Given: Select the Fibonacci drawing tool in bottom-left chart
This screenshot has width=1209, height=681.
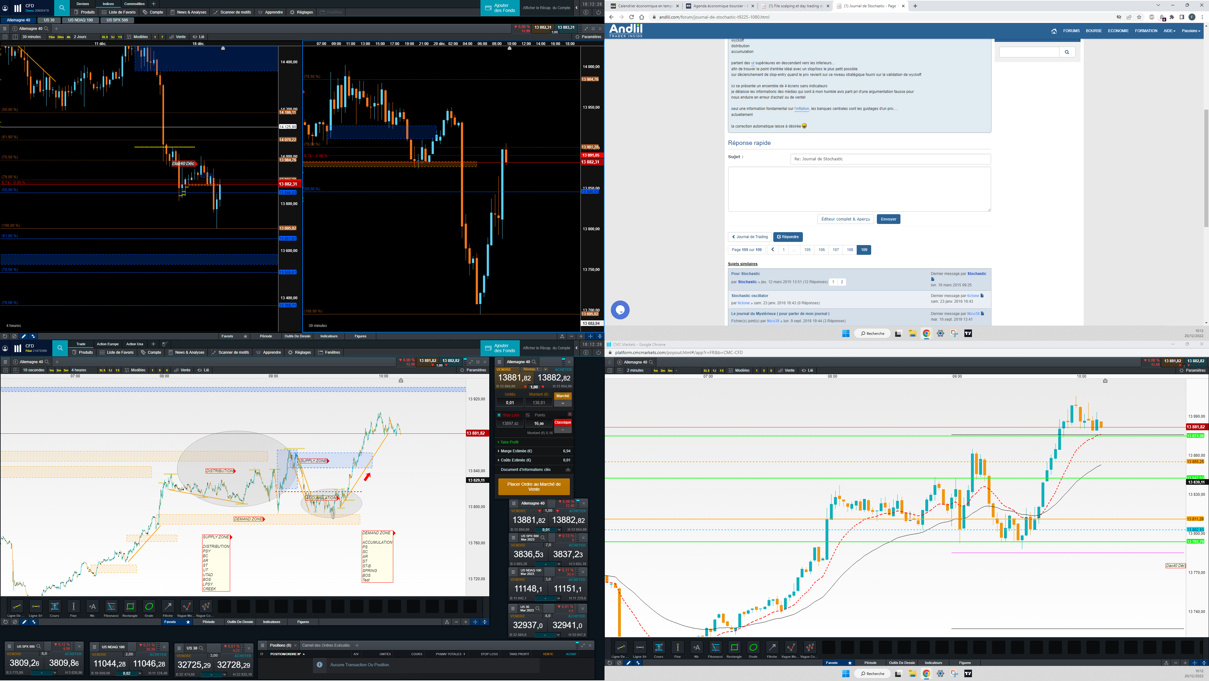Looking at the screenshot, I should click(x=111, y=606).
